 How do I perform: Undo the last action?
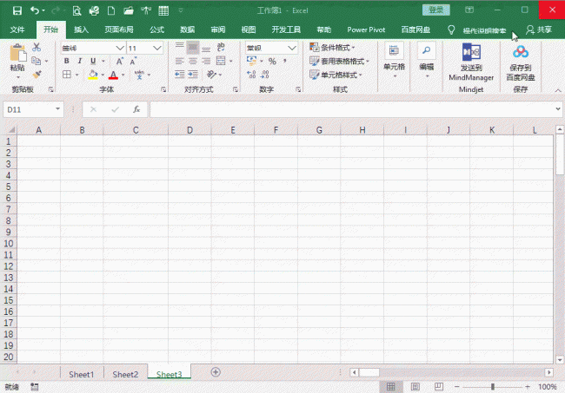(35, 10)
